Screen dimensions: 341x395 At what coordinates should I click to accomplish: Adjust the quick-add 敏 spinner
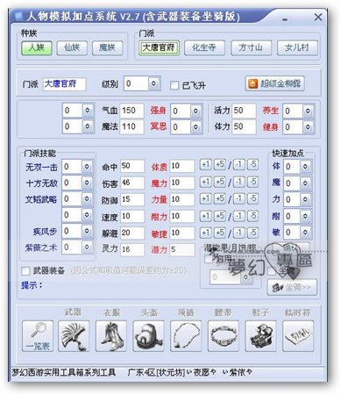tap(305, 232)
